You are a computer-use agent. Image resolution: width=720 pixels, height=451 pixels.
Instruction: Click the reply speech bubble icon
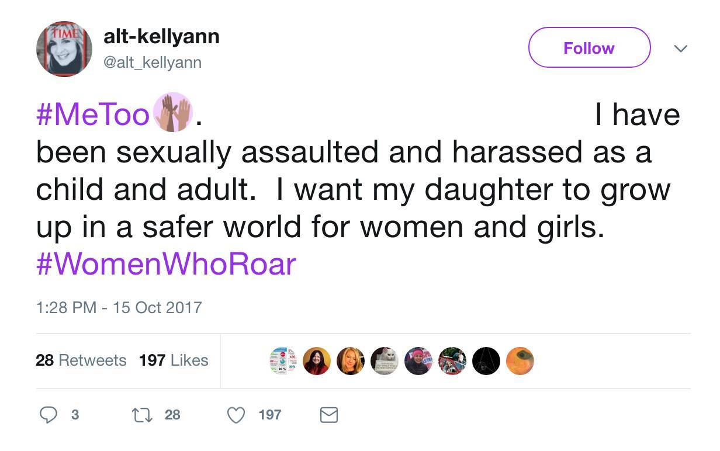pyautogui.click(x=48, y=415)
